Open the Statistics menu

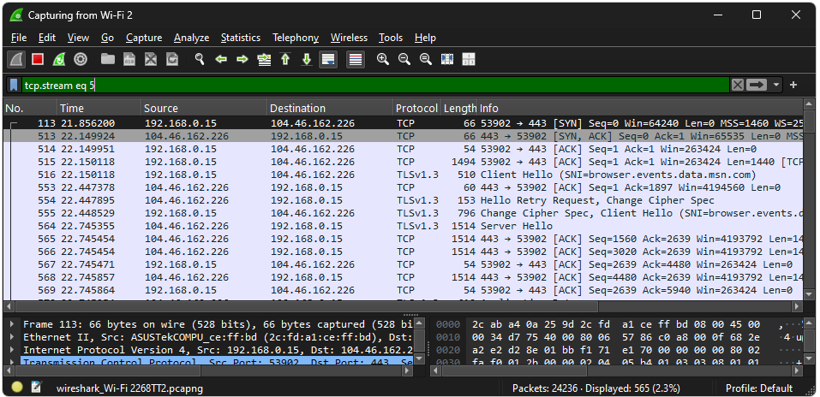(240, 38)
